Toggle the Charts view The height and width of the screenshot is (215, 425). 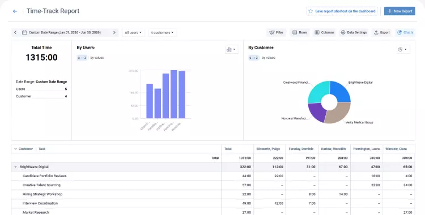[x=405, y=32]
